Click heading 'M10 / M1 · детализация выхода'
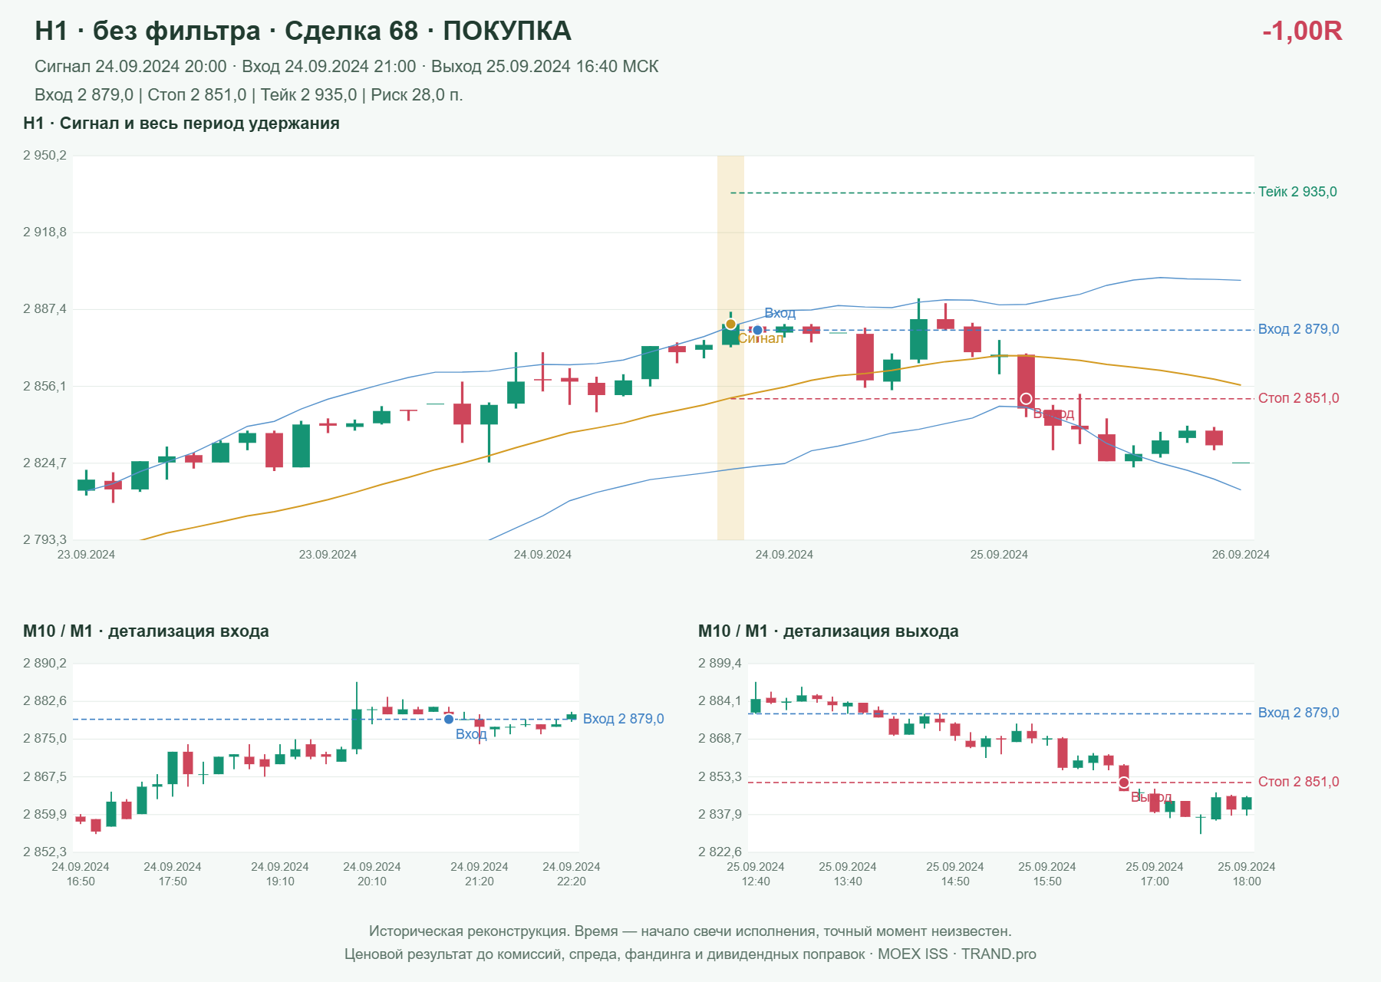The height and width of the screenshot is (982, 1381). [x=829, y=631]
